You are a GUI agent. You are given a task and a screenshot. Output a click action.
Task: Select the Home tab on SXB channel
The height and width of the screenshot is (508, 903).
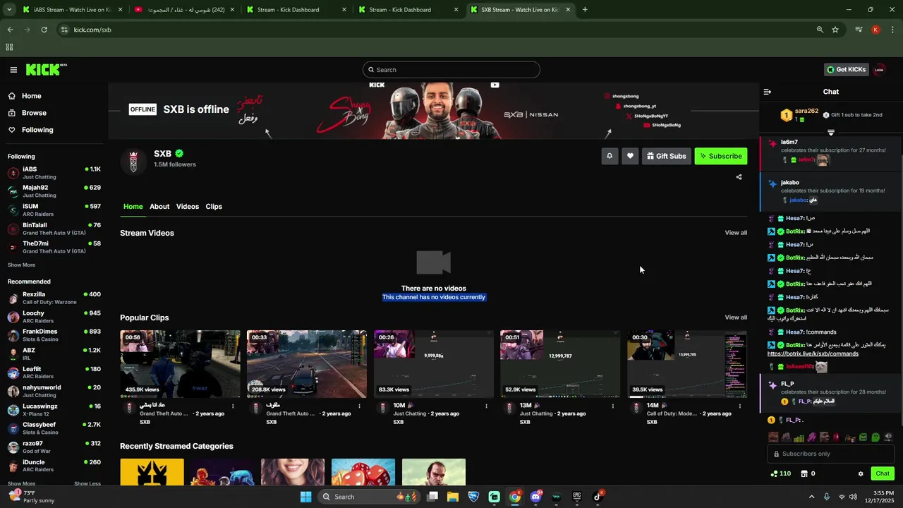click(x=133, y=207)
